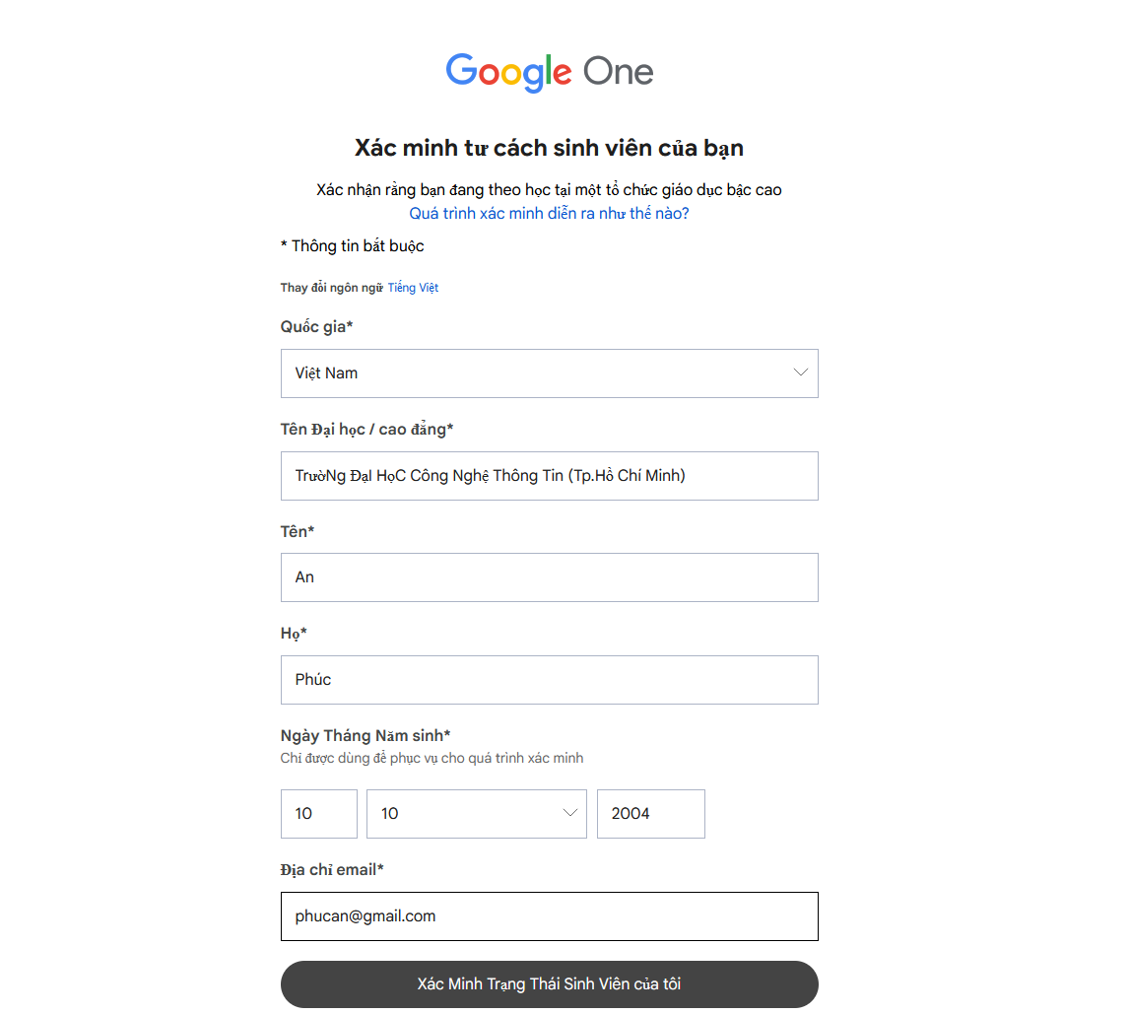Click the 'Họ*' field label
This screenshot has height=1014, width=1129.
[295, 634]
